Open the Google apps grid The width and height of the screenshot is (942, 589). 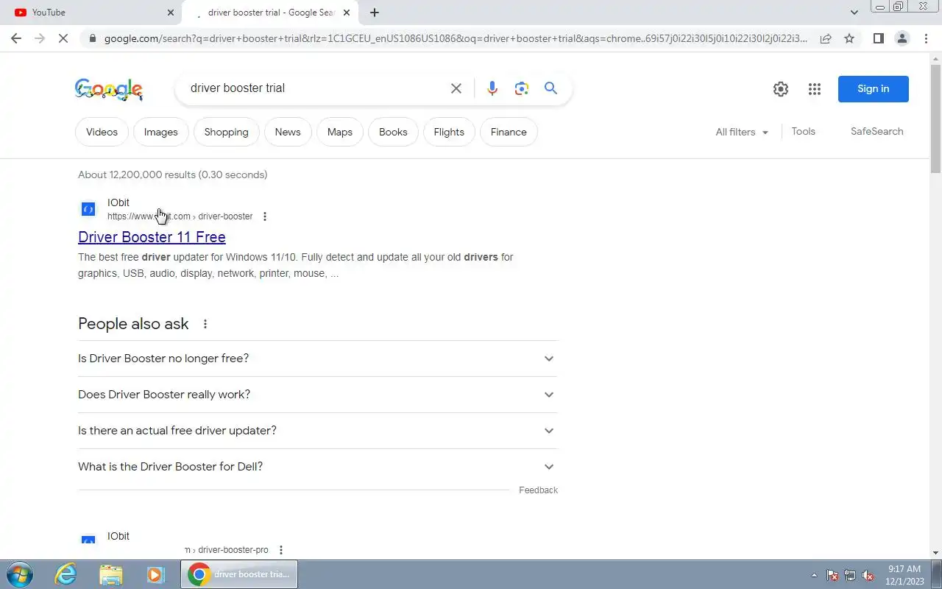click(x=814, y=89)
